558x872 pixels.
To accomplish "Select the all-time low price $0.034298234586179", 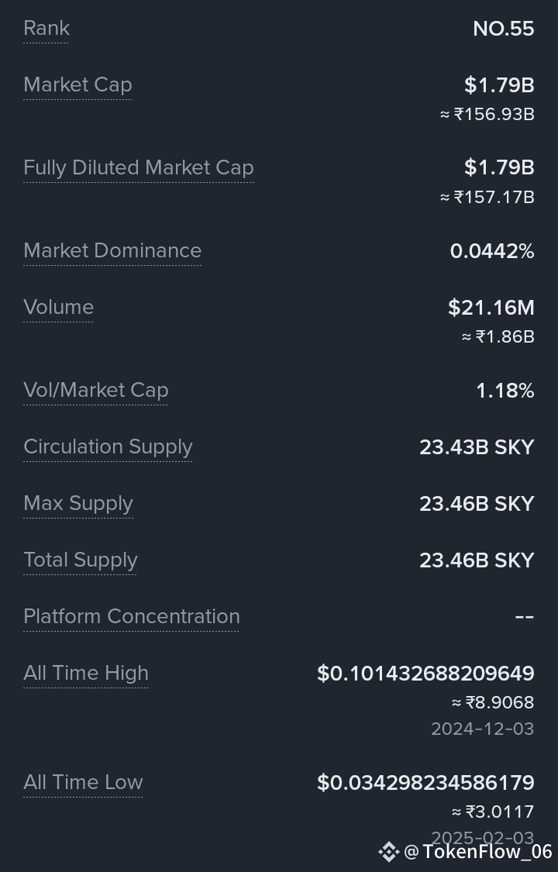I will (425, 783).
